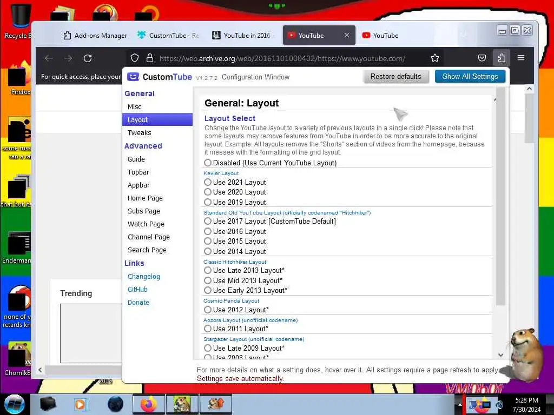Switch to the Add-ons Manager tab

[x=95, y=35]
